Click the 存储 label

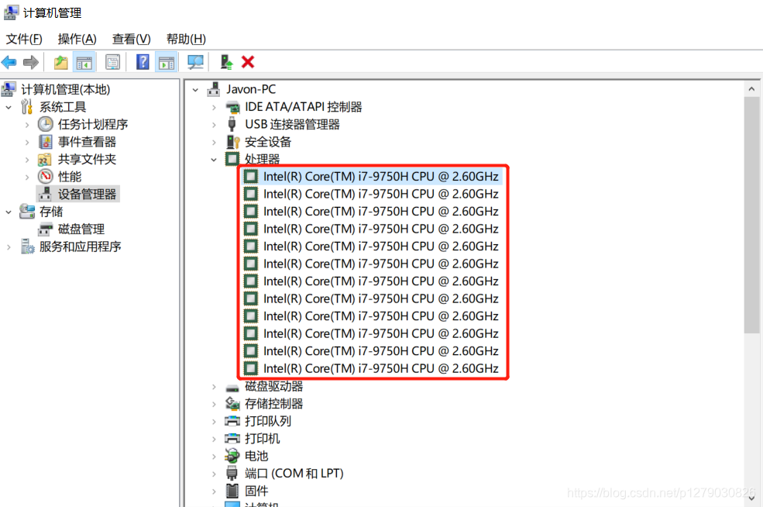coord(51,212)
